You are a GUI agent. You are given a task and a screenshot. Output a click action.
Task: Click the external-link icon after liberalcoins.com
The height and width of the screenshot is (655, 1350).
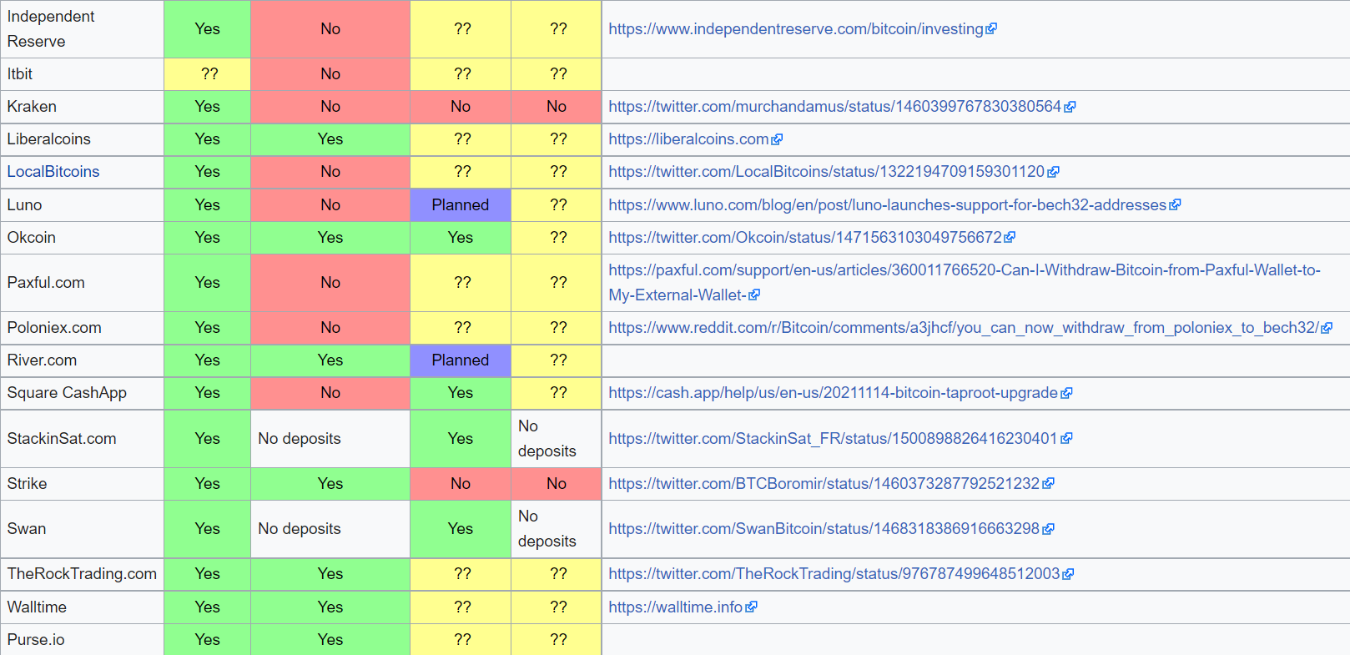tap(777, 139)
